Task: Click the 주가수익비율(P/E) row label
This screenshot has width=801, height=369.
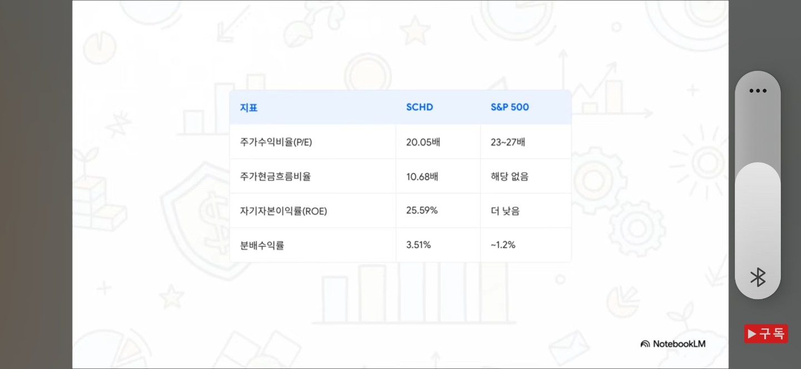Action: [276, 142]
